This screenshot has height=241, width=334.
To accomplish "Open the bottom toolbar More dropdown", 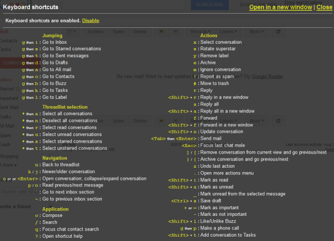I will tap(256, 121).
